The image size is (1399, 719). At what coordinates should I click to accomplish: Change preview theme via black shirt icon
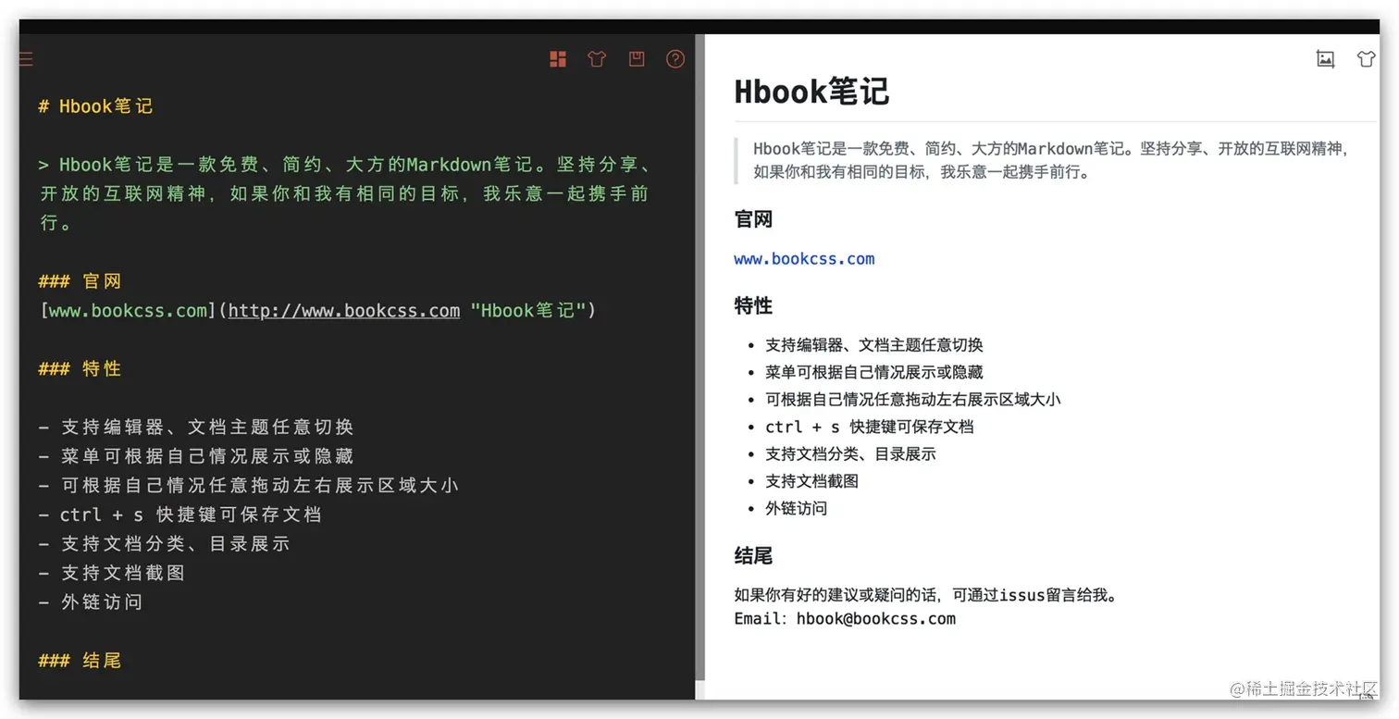1366,59
